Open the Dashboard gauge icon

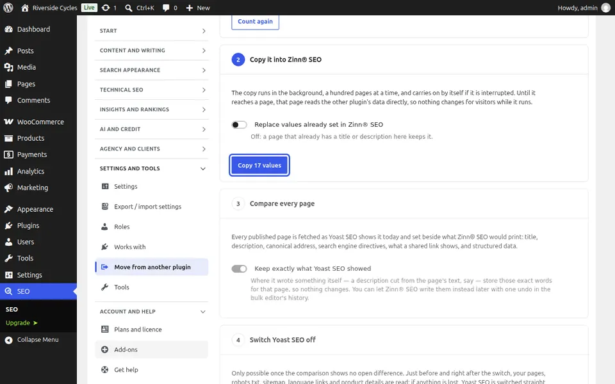point(8,29)
